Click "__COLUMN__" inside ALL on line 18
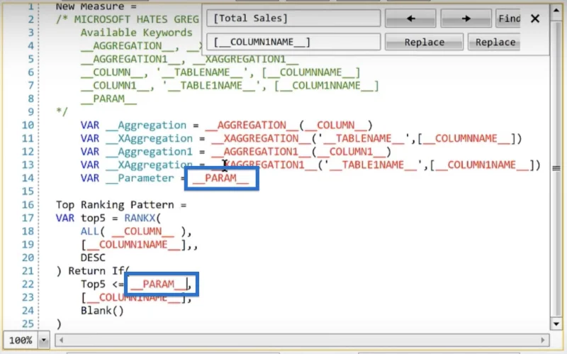This screenshot has width=567, height=354. [x=143, y=231]
